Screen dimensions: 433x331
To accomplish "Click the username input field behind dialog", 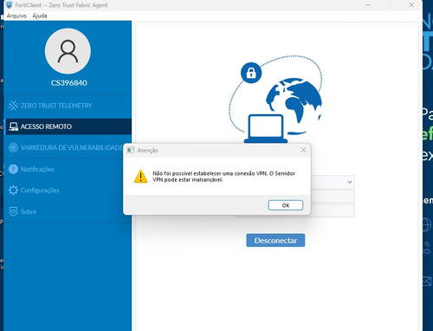I will click(x=332, y=197).
